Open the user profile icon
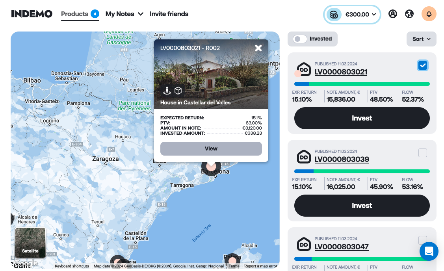This screenshot has height=271, width=444. [x=392, y=14]
